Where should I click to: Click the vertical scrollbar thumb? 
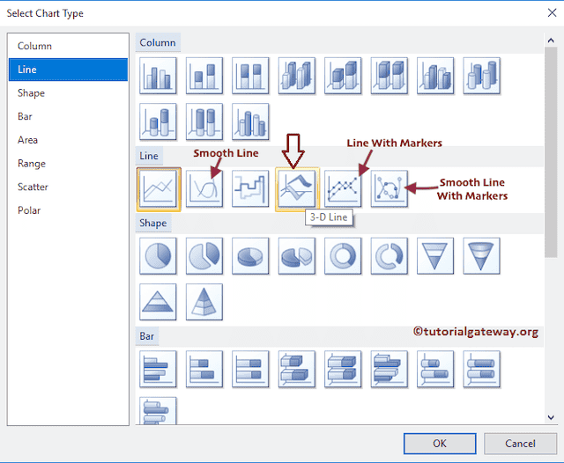[x=551, y=152]
